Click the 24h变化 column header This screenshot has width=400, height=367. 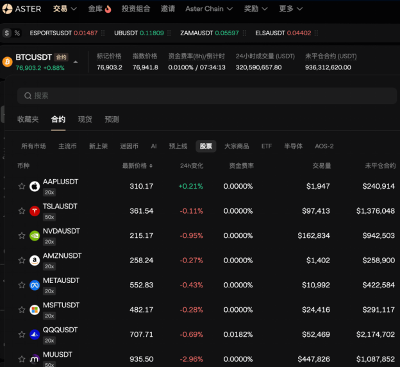pos(192,166)
